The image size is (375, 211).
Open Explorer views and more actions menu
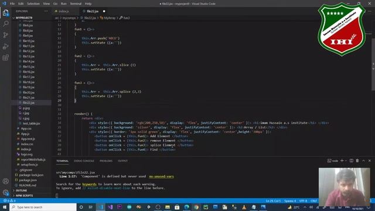click(x=46, y=11)
